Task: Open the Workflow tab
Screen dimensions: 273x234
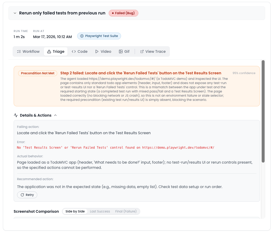Action: point(28,51)
